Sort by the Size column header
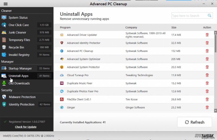This screenshot has height=140, width=217. click(x=174, y=27)
